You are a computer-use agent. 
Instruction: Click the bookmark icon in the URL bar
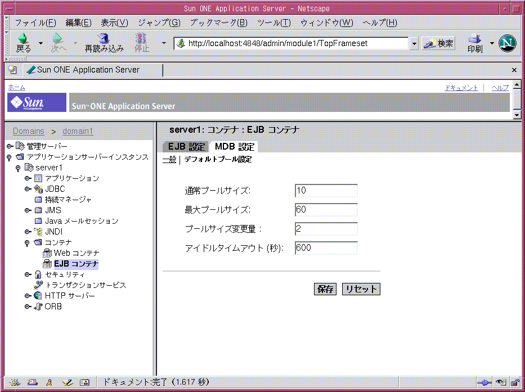tap(181, 43)
